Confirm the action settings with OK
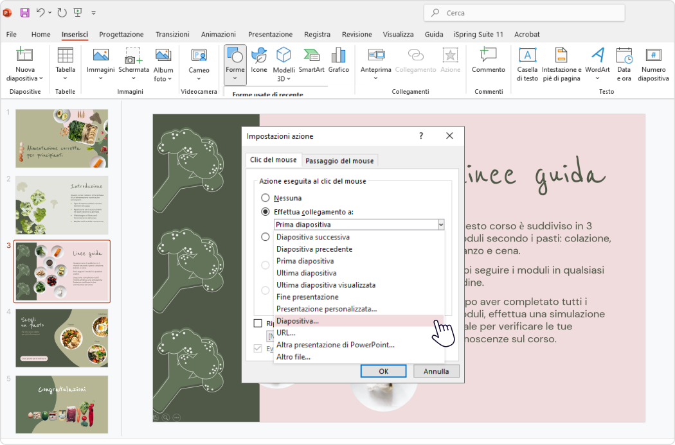Screen dimensions: 675x445 383,371
